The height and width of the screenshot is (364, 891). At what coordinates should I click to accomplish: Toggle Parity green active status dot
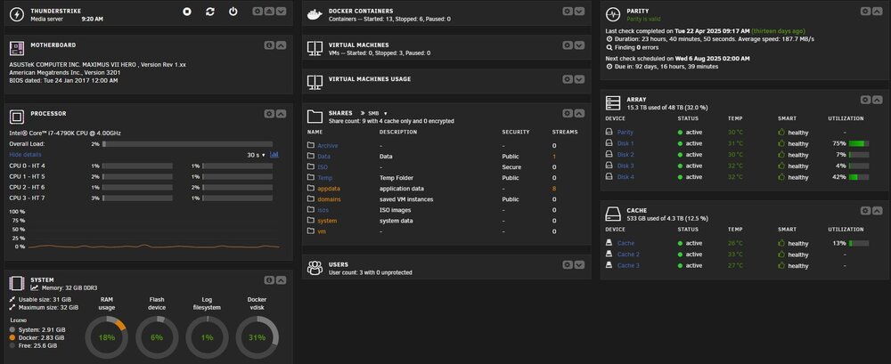(680, 133)
